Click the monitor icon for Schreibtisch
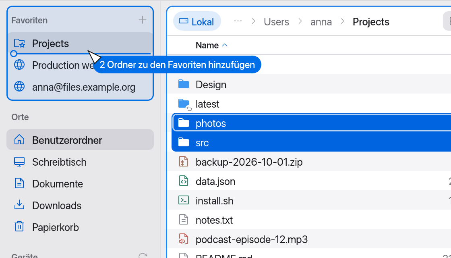451x258 pixels. 19,162
